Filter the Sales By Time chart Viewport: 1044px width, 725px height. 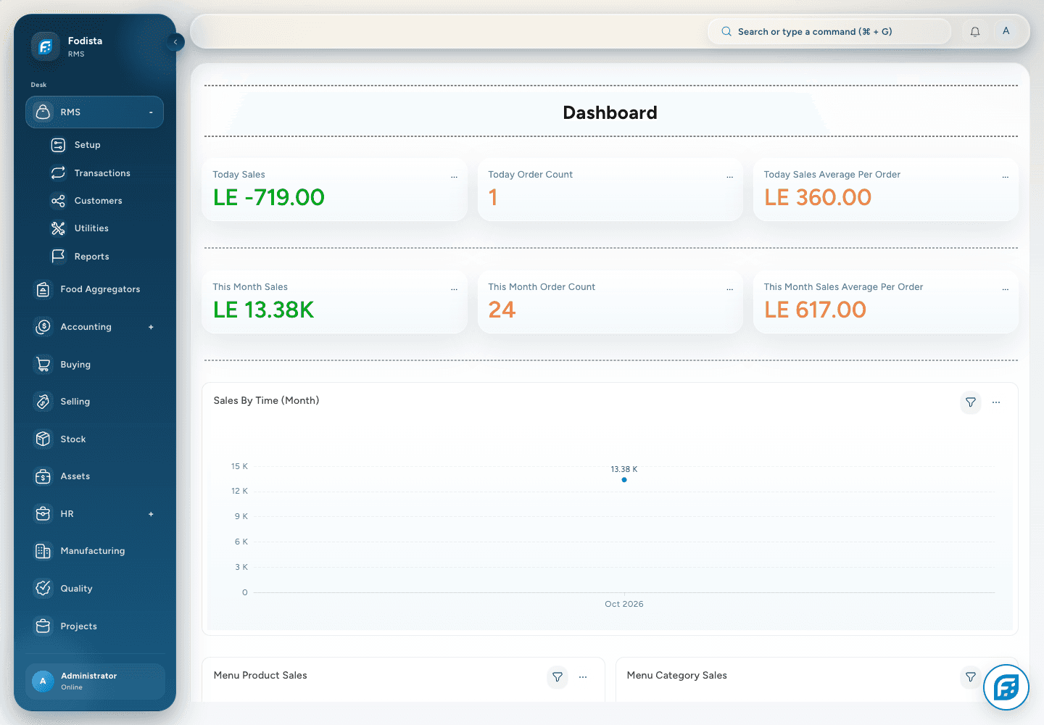[971, 402]
